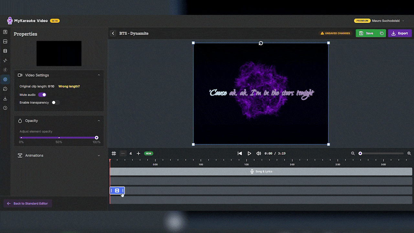Viewport: 414px width, 233px height.
Task: Increase track count with plus button
Action: [x=138, y=153]
